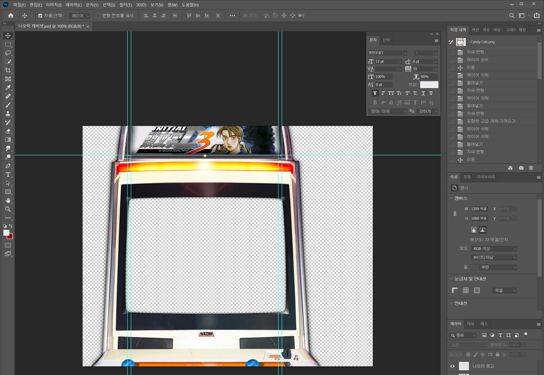Open ruler units 픽셀 dropdown
The width and height of the screenshot is (544, 375).
(505, 290)
